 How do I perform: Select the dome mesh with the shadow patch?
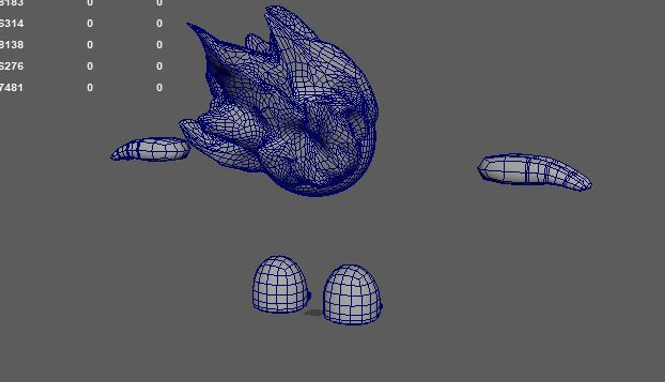tap(352, 294)
